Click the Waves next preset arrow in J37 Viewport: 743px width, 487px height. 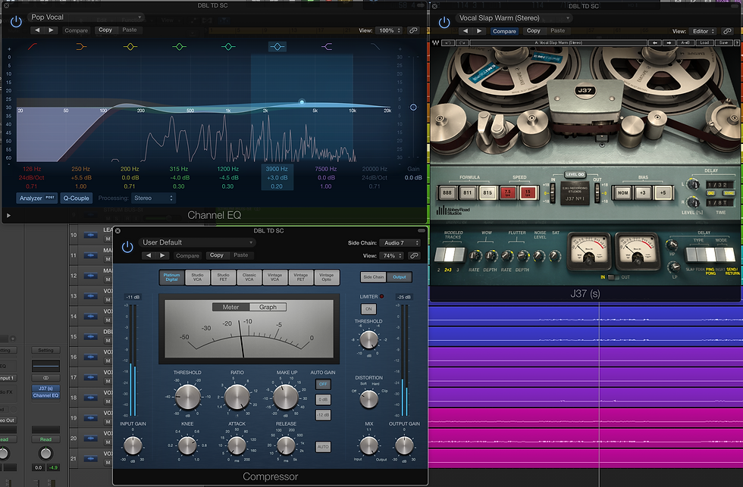(x=669, y=42)
